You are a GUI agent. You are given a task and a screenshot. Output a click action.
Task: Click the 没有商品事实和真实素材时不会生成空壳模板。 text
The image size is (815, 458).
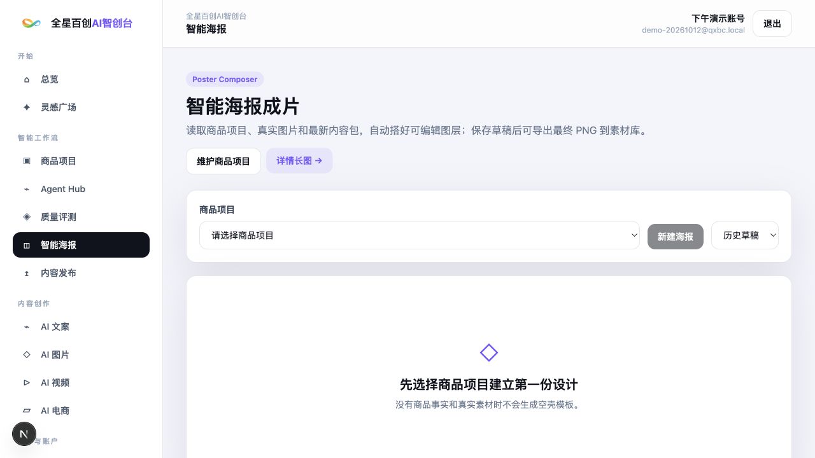[489, 405]
